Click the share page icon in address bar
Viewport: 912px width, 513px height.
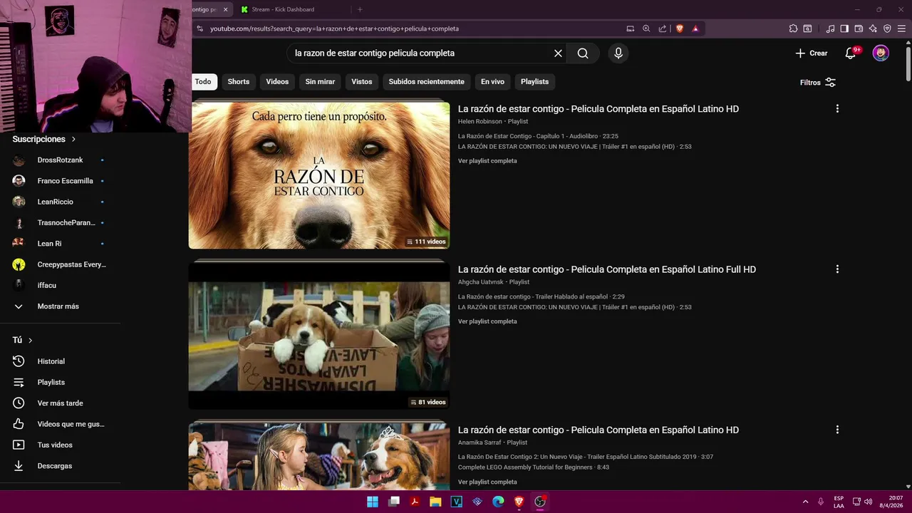coord(663,28)
